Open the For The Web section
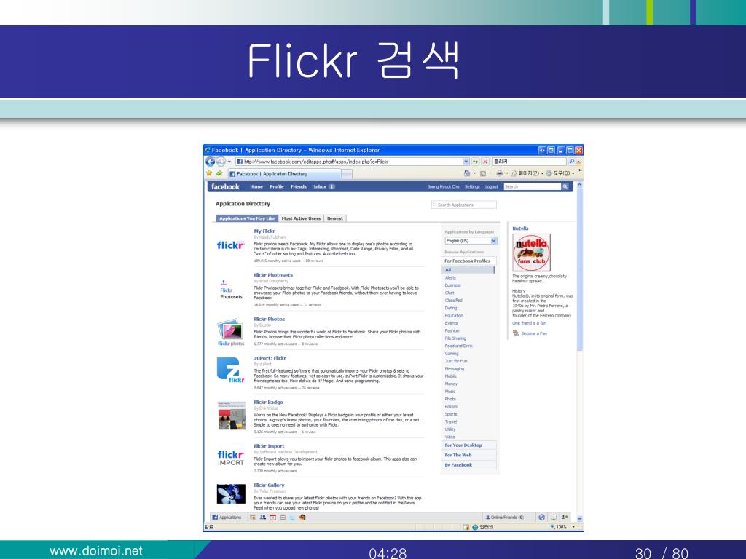The width and height of the screenshot is (746, 559). point(469,456)
